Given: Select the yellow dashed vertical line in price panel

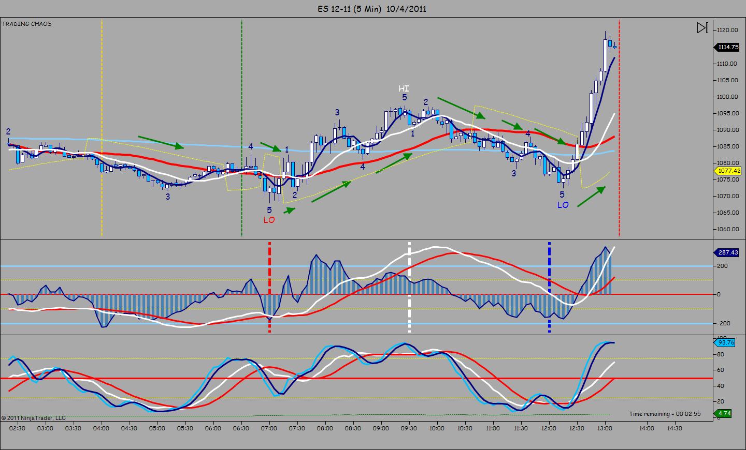Looking at the screenshot, I should pyautogui.click(x=102, y=128).
